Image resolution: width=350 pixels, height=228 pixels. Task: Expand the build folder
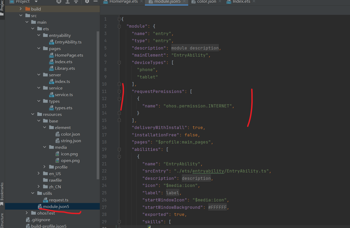21,9
